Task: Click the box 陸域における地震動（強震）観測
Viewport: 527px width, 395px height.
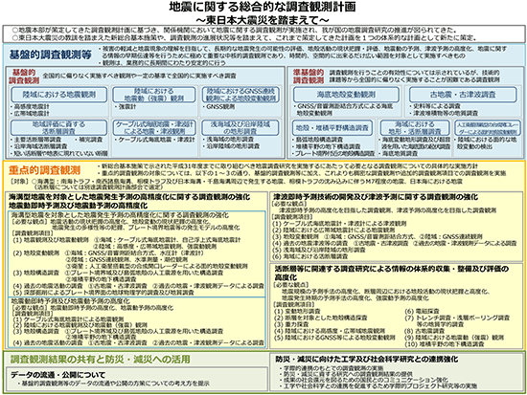Action: [154, 95]
